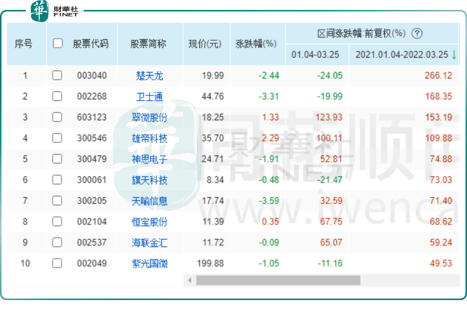Select stock code 603123
Screen dimensions: 467x310
[x=92, y=117]
